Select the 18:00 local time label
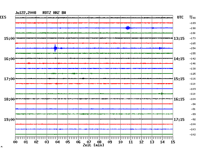Image resolution: width=197 pixels, height=150 pixels. tap(9, 99)
